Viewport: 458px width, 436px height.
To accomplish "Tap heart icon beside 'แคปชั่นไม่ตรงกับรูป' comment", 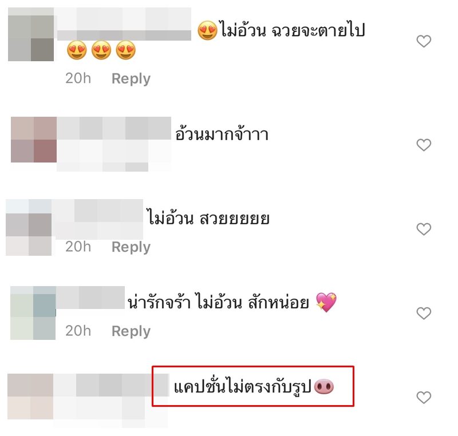I will coord(424,398).
